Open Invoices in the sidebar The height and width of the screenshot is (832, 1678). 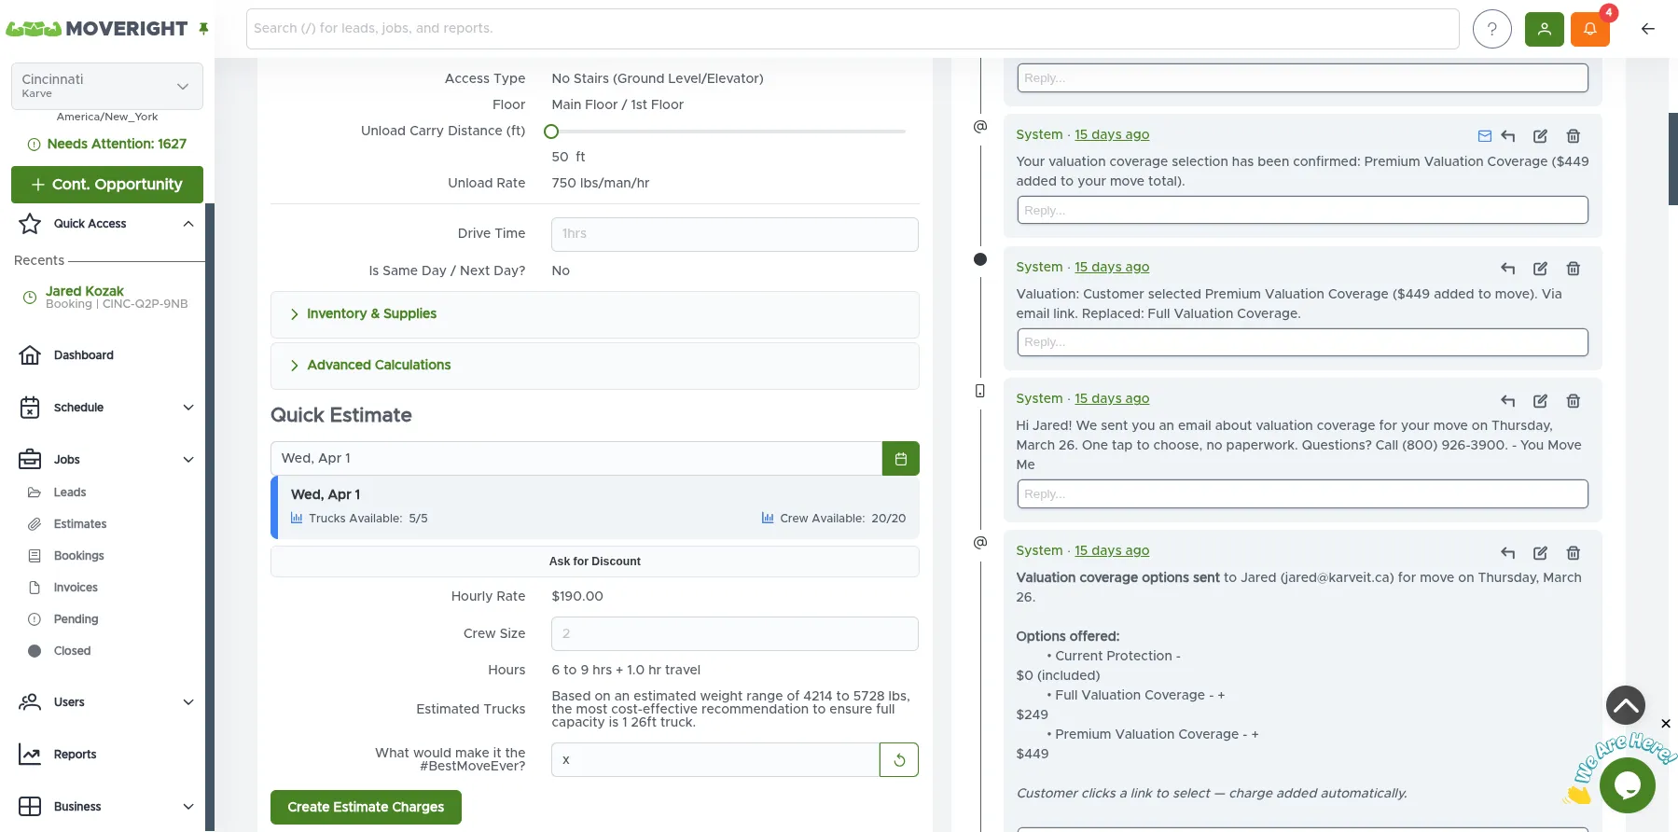76,588
